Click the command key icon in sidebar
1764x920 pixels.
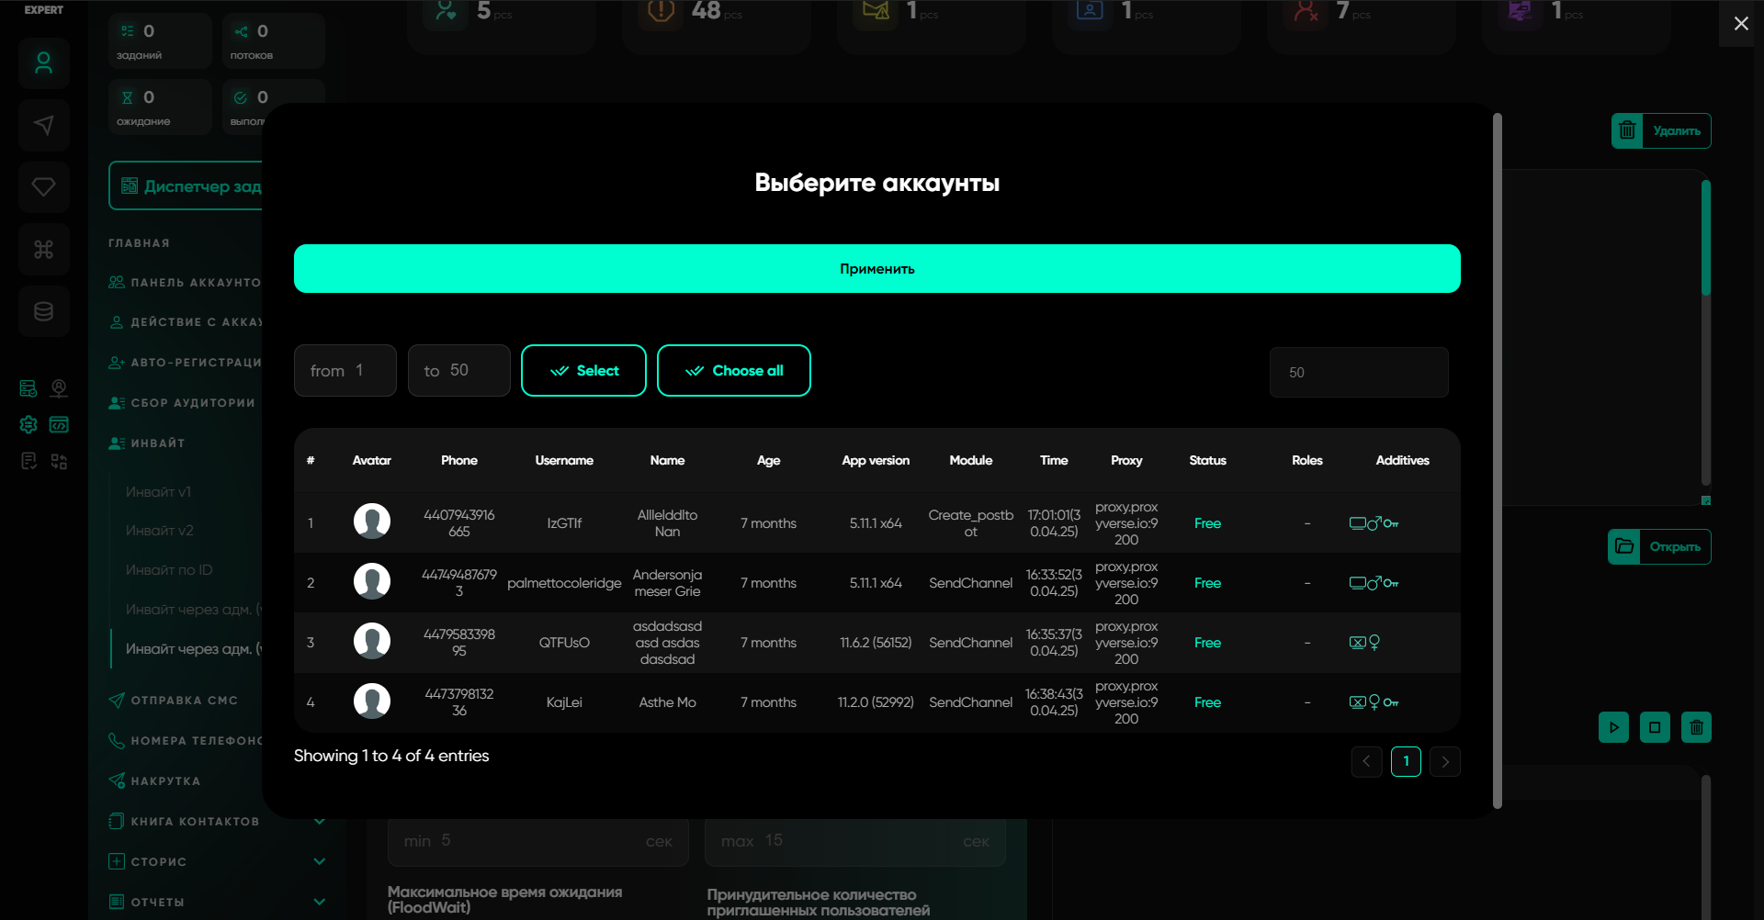pos(43,250)
